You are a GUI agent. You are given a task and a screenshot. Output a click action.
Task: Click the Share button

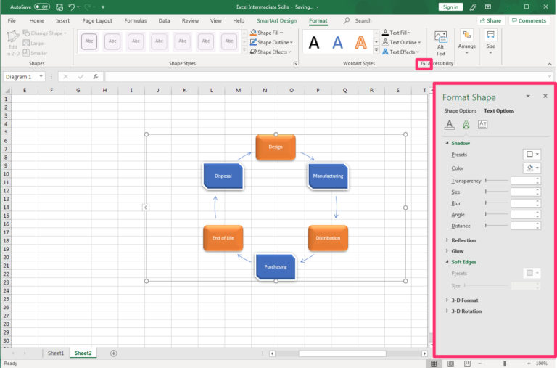pos(490,20)
